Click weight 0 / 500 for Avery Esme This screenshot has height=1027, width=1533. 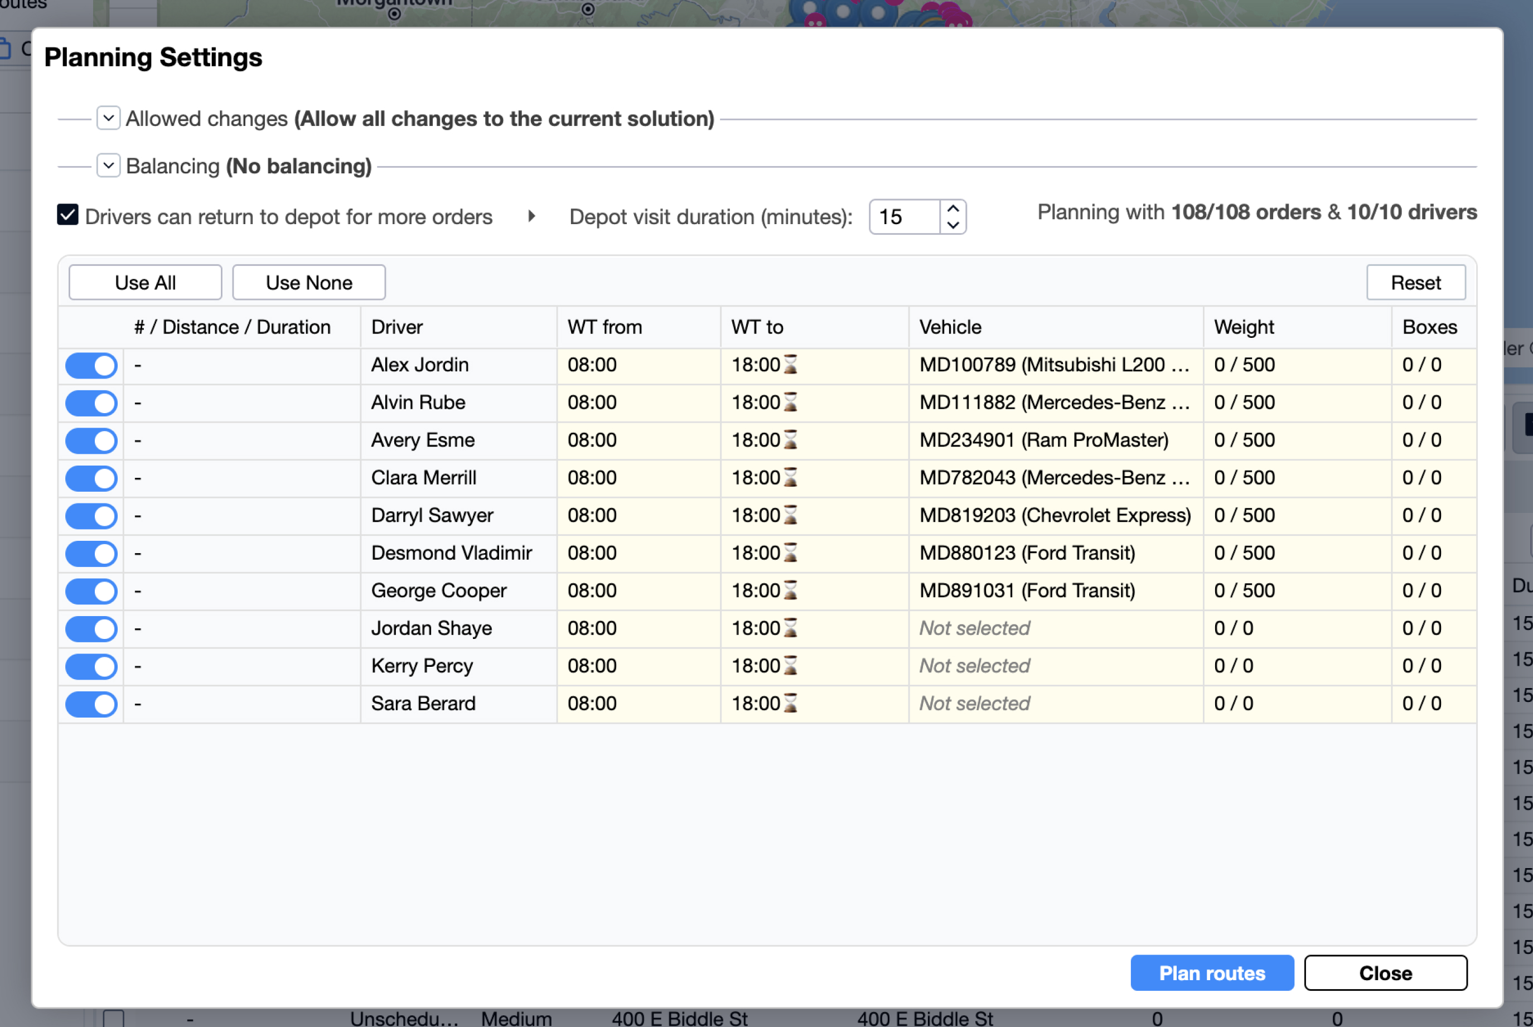1297,440
